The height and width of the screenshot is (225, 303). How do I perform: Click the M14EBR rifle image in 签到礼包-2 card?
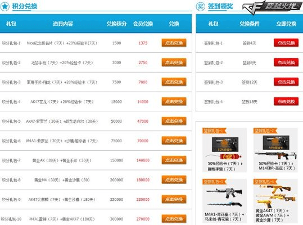click(275, 155)
